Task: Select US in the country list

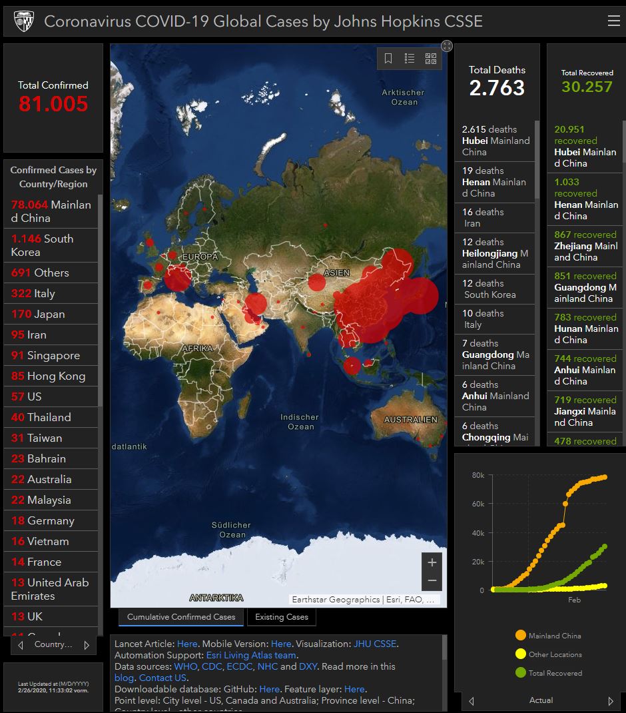Action: click(51, 396)
